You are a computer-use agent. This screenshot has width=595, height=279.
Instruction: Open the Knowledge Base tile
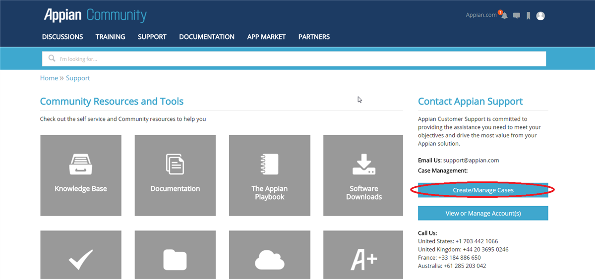(x=81, y=175)
